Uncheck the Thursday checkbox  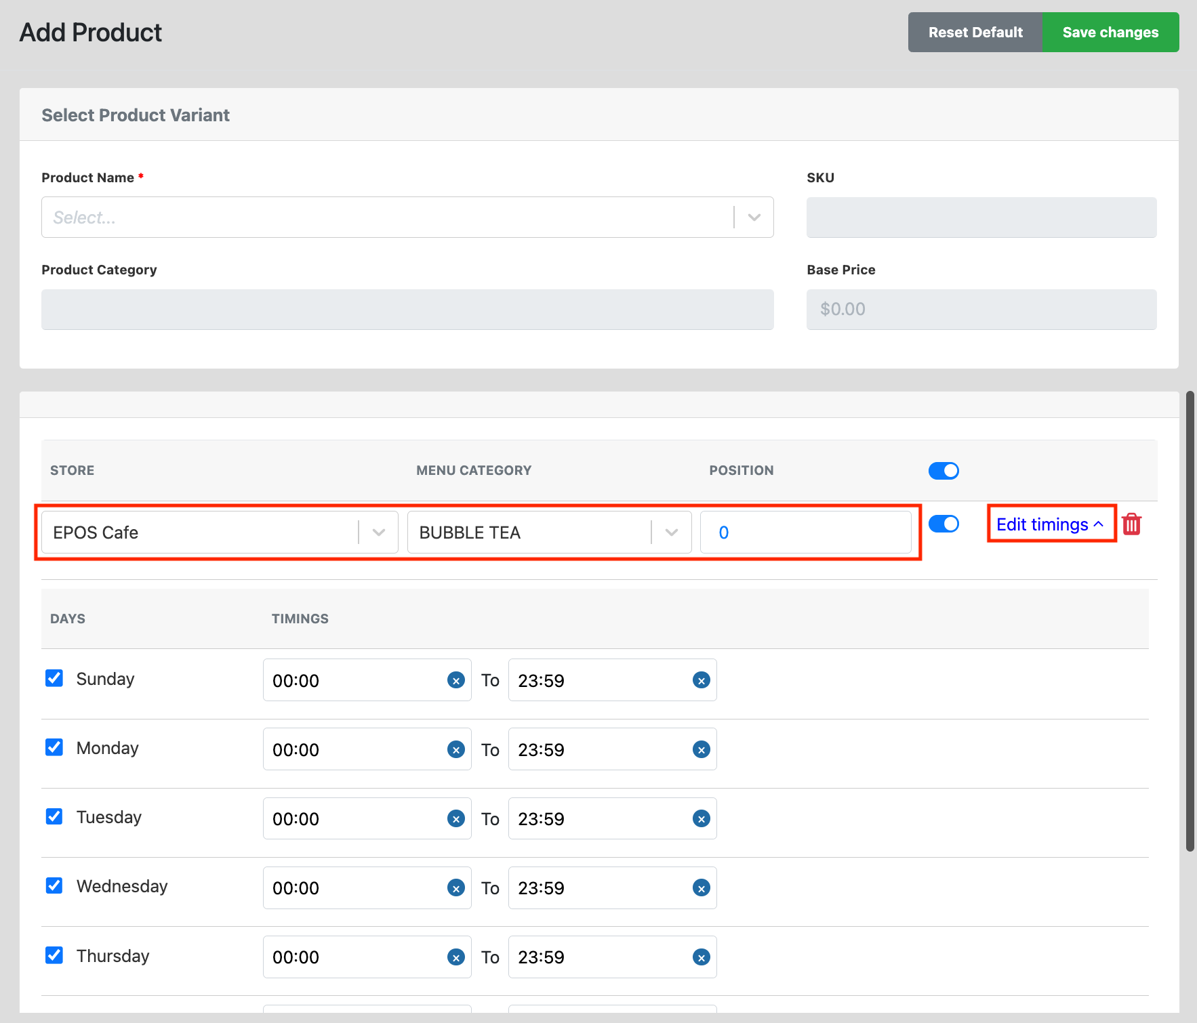[x=54, y=955]
